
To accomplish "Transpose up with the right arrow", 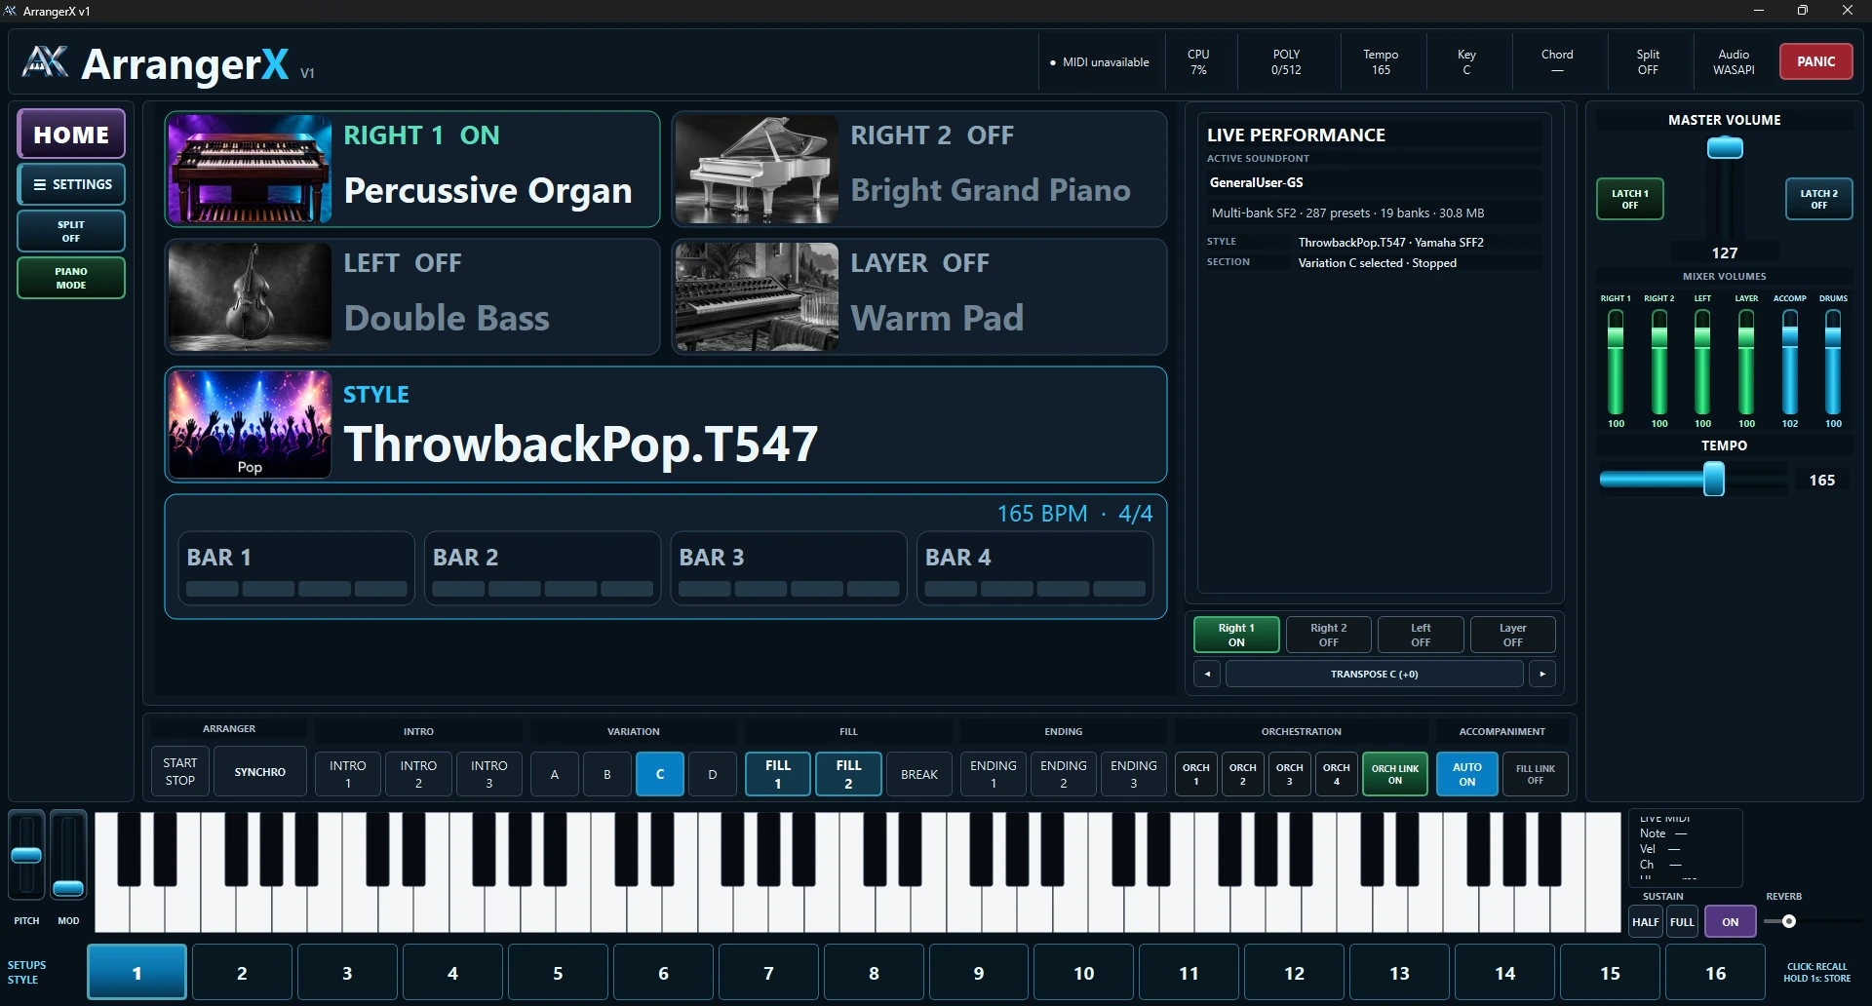I will click(x=1542, y=674).
